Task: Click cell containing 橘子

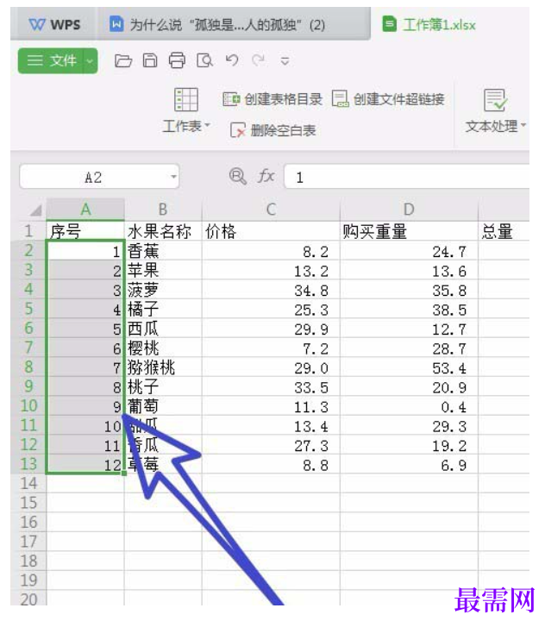Action: click(163, 309)
